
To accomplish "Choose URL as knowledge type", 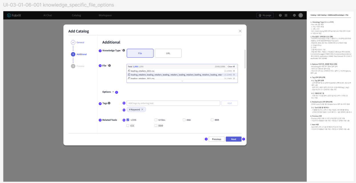I will (168, 53).
